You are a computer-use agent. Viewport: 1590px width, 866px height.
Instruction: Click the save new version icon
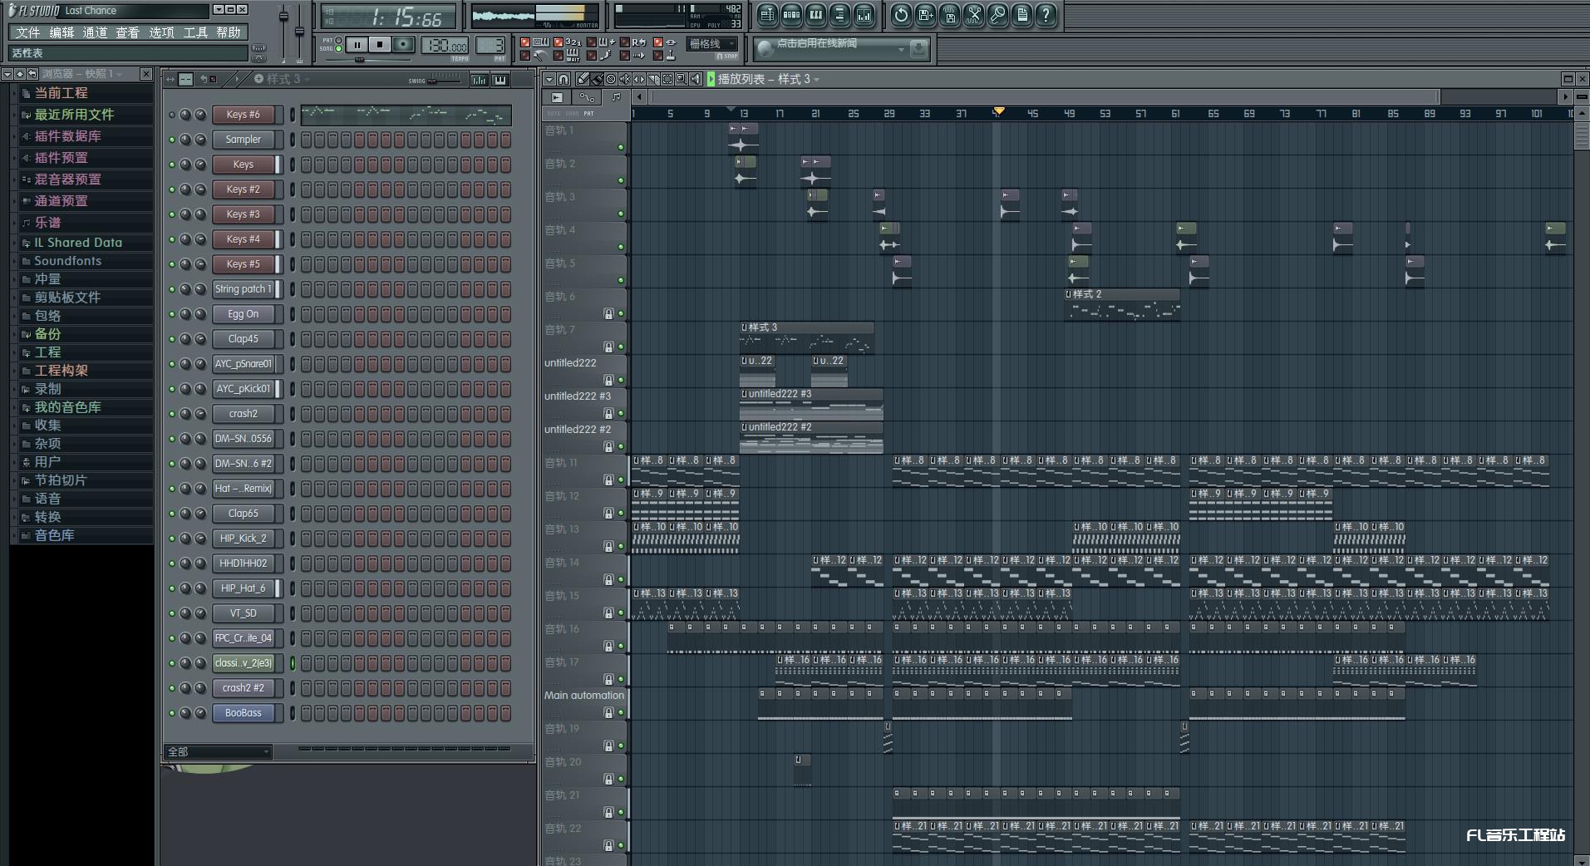click(925, 14)
